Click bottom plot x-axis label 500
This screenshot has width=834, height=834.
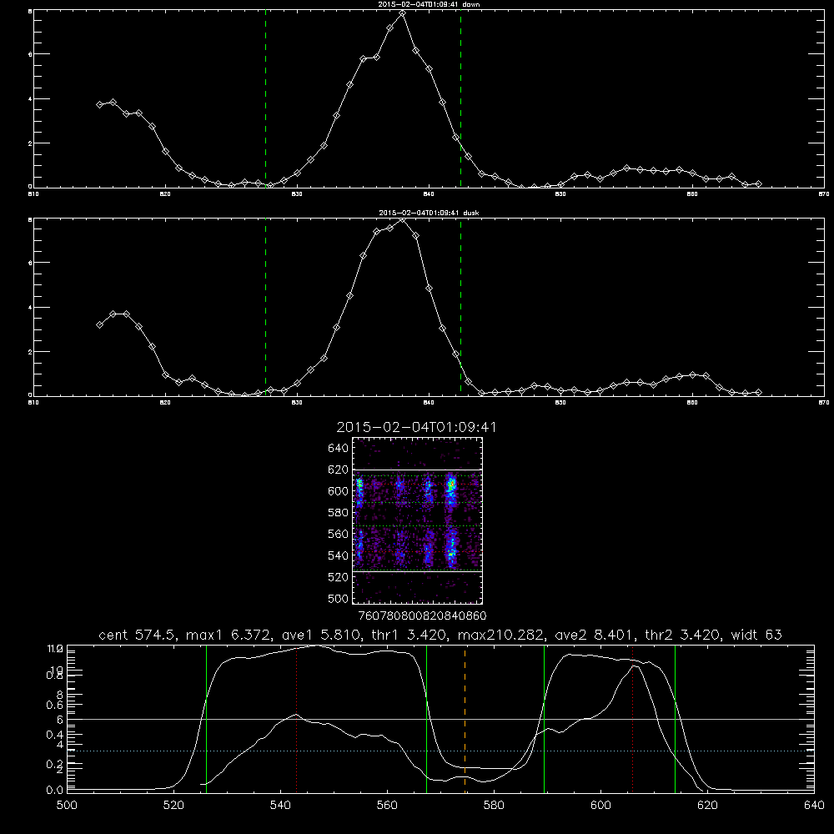click(x=67, y=805)
